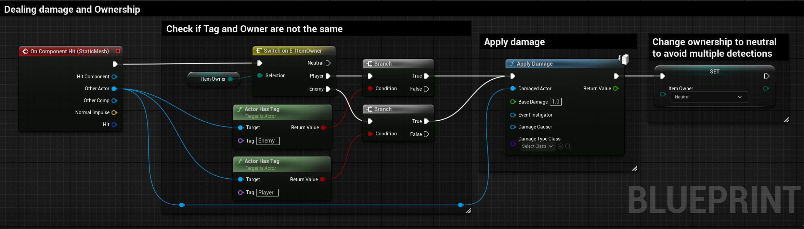Screen dimensions: 804x229
Task: Toggle the red delegate pin on On Component Hit
Action: [x=118, y=51]
